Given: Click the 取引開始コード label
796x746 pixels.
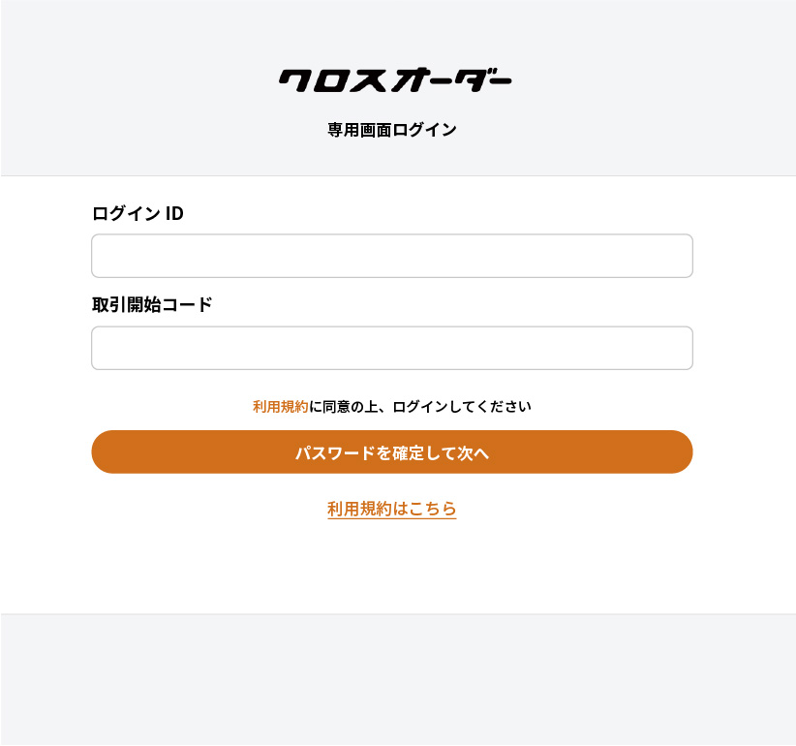Looking at the screenshot, I should [x=151, y=304].
